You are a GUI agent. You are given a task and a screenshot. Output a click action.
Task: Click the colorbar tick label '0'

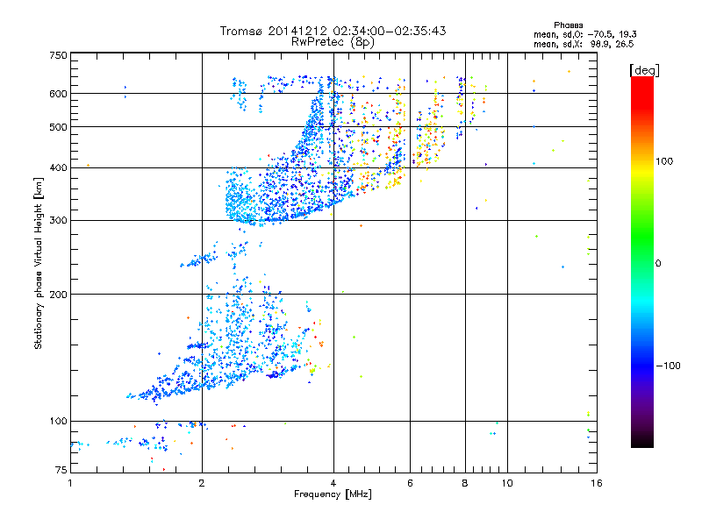click(x=658, y=263)
